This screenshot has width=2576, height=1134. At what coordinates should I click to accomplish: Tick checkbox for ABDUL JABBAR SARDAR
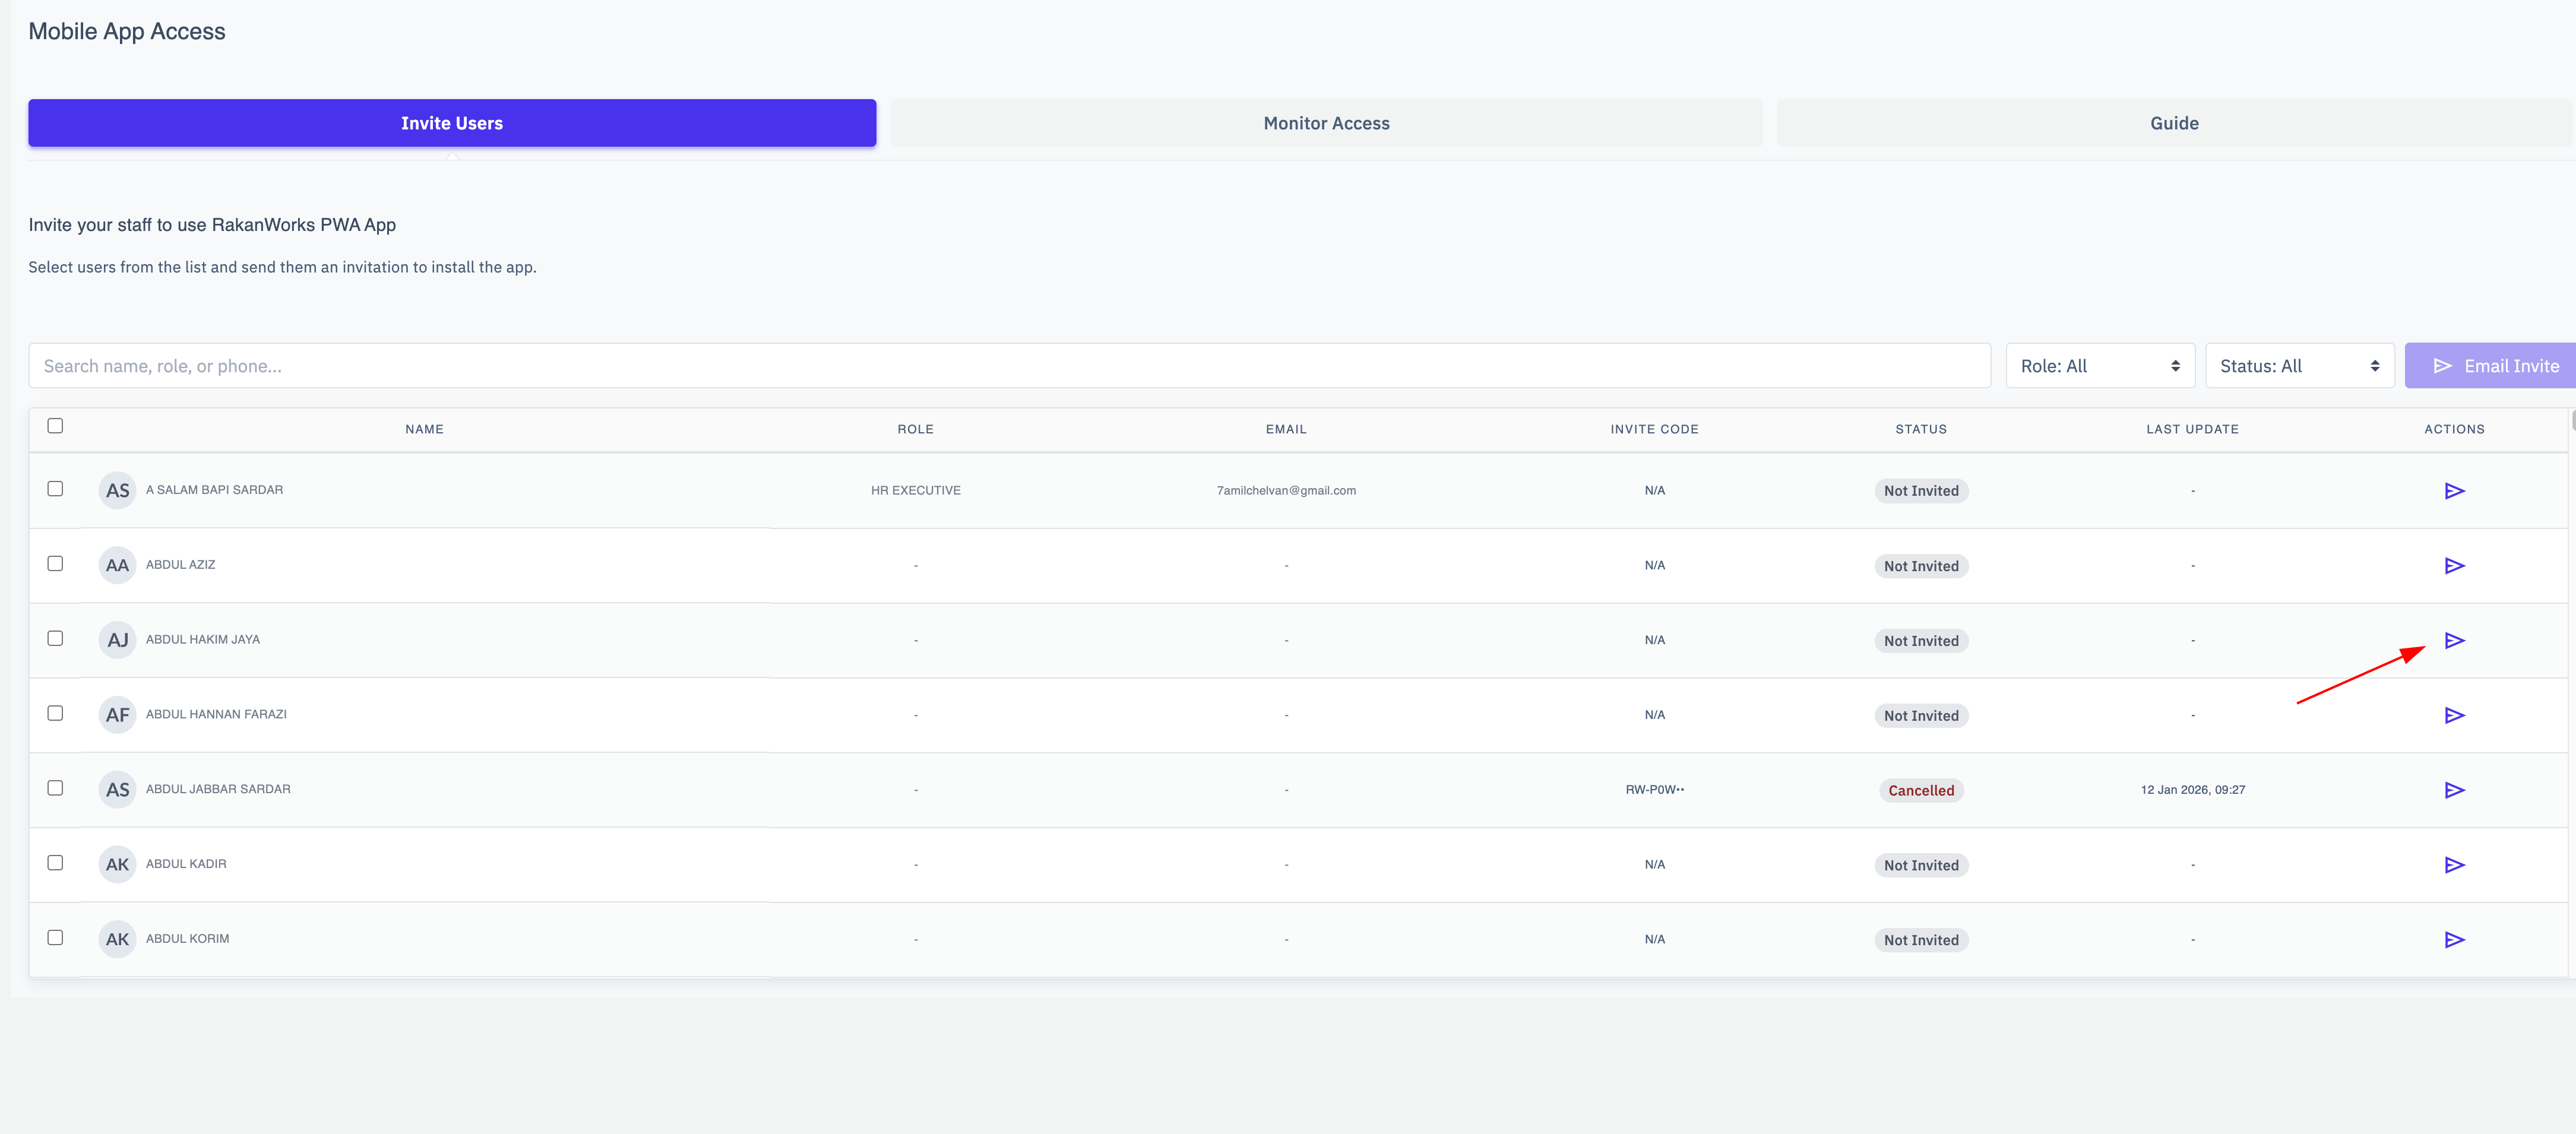(x=55, y=788)
